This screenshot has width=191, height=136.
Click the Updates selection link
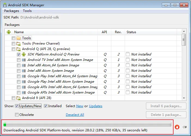coord(95,106)
